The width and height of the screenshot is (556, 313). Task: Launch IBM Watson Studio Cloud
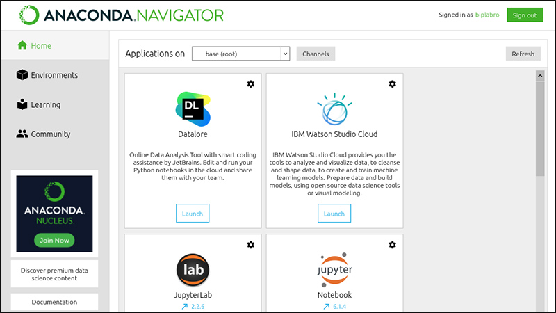click(334, 214)
